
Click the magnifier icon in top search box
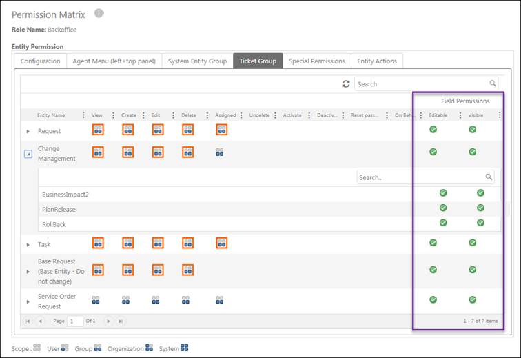coord(493,83)
